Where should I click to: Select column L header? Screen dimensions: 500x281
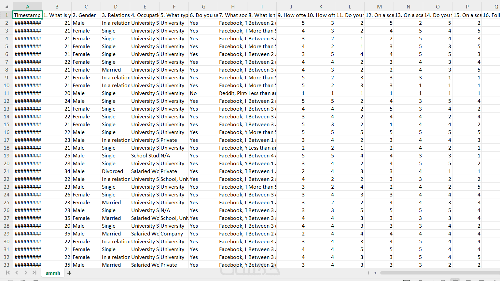point(350,7)
